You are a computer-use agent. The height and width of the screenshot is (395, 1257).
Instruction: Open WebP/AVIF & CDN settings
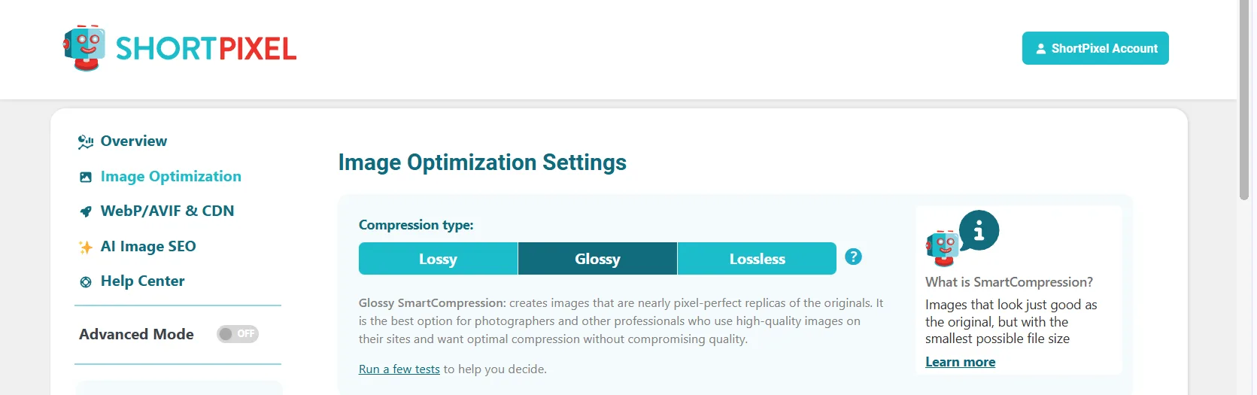click(167, 211)
